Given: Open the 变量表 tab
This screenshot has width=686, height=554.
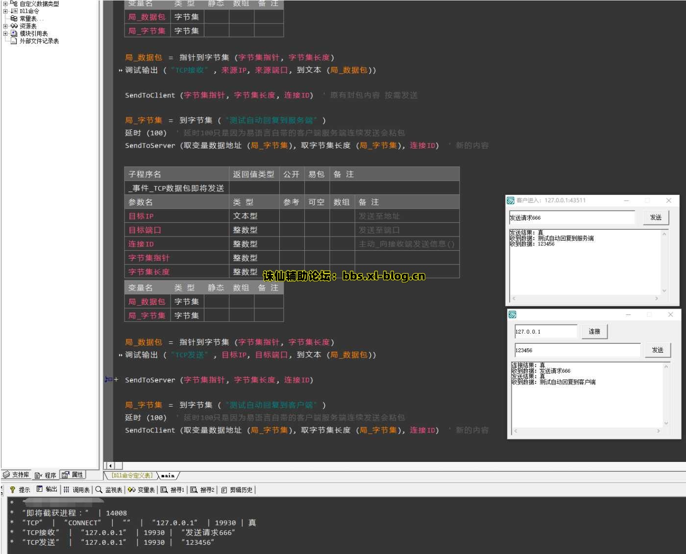Looking at the screenshot, I should coord(142,489).
